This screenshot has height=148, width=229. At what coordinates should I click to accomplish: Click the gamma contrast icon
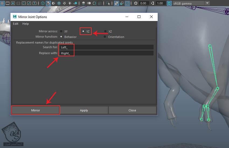click(x=152, y=3)
